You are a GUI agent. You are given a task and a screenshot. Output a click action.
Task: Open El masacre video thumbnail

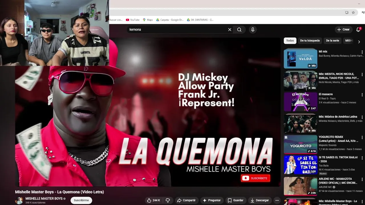300,102
